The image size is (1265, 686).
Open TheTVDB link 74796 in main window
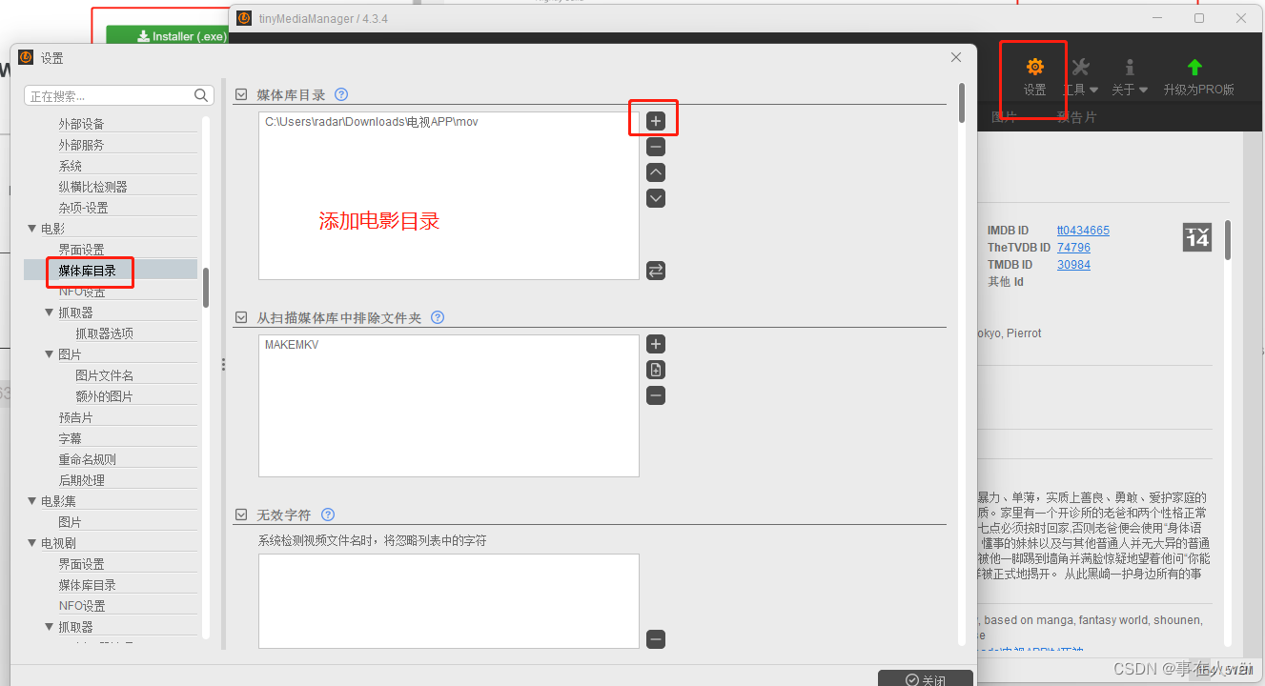1073,248
